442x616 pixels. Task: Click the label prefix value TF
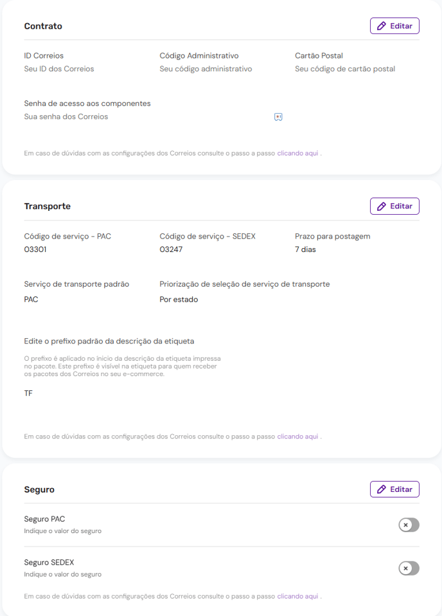(28, 394)
